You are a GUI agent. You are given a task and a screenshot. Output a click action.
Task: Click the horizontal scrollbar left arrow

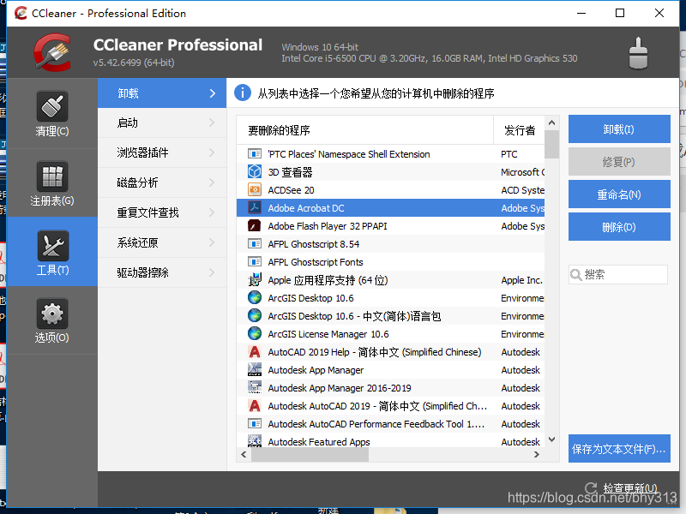[244, 455]
